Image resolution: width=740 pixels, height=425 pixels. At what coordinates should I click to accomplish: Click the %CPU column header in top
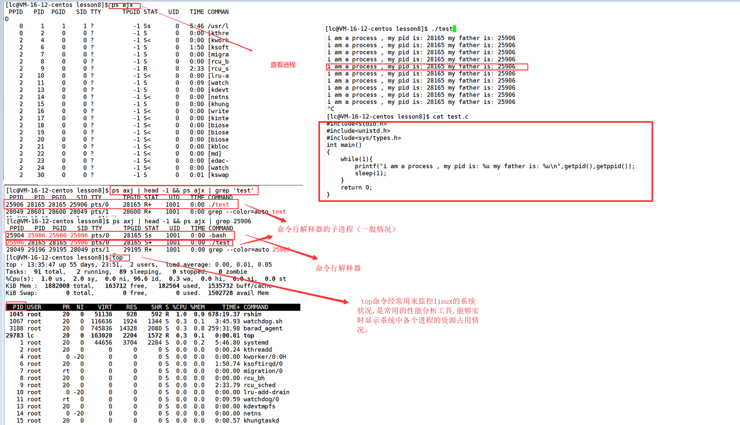(x=180, y=307)
